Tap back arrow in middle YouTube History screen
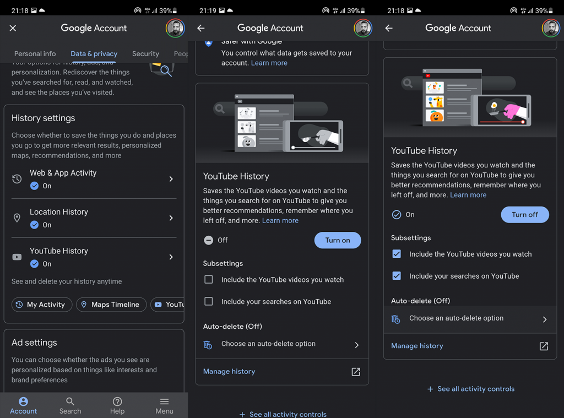 pos(200,28)
